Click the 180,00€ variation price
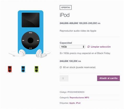 (x=73, y=61)
